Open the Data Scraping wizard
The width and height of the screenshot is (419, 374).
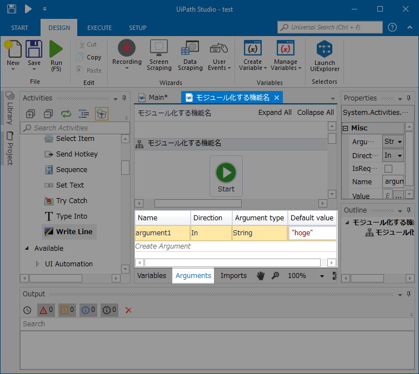click(190, 48)
